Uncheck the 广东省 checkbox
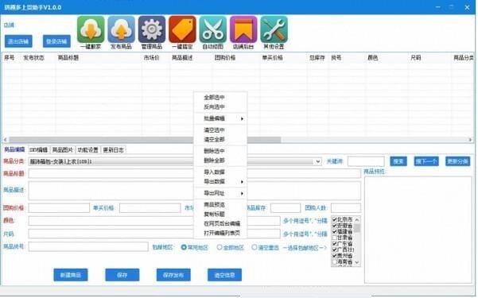This screenshot has height=298, width=478. click(334, 244)
